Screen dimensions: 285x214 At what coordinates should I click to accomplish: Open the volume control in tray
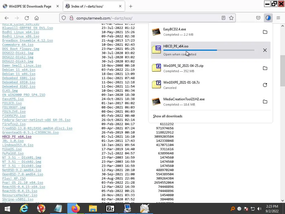(259, 209)
